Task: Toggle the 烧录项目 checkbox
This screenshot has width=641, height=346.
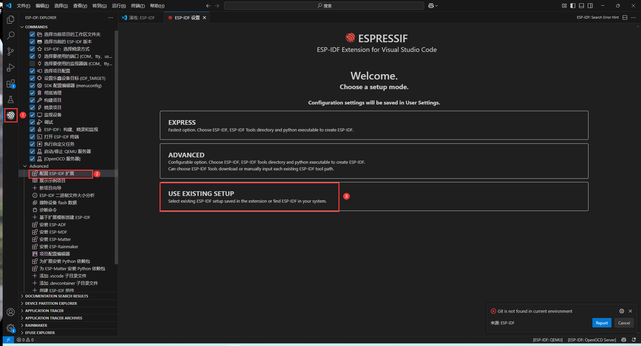Action: (x=32, y=107)
